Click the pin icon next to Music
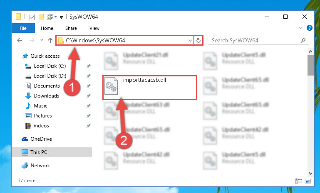The width and height of the screenshot is (320, 193). (x=88, y=106)
